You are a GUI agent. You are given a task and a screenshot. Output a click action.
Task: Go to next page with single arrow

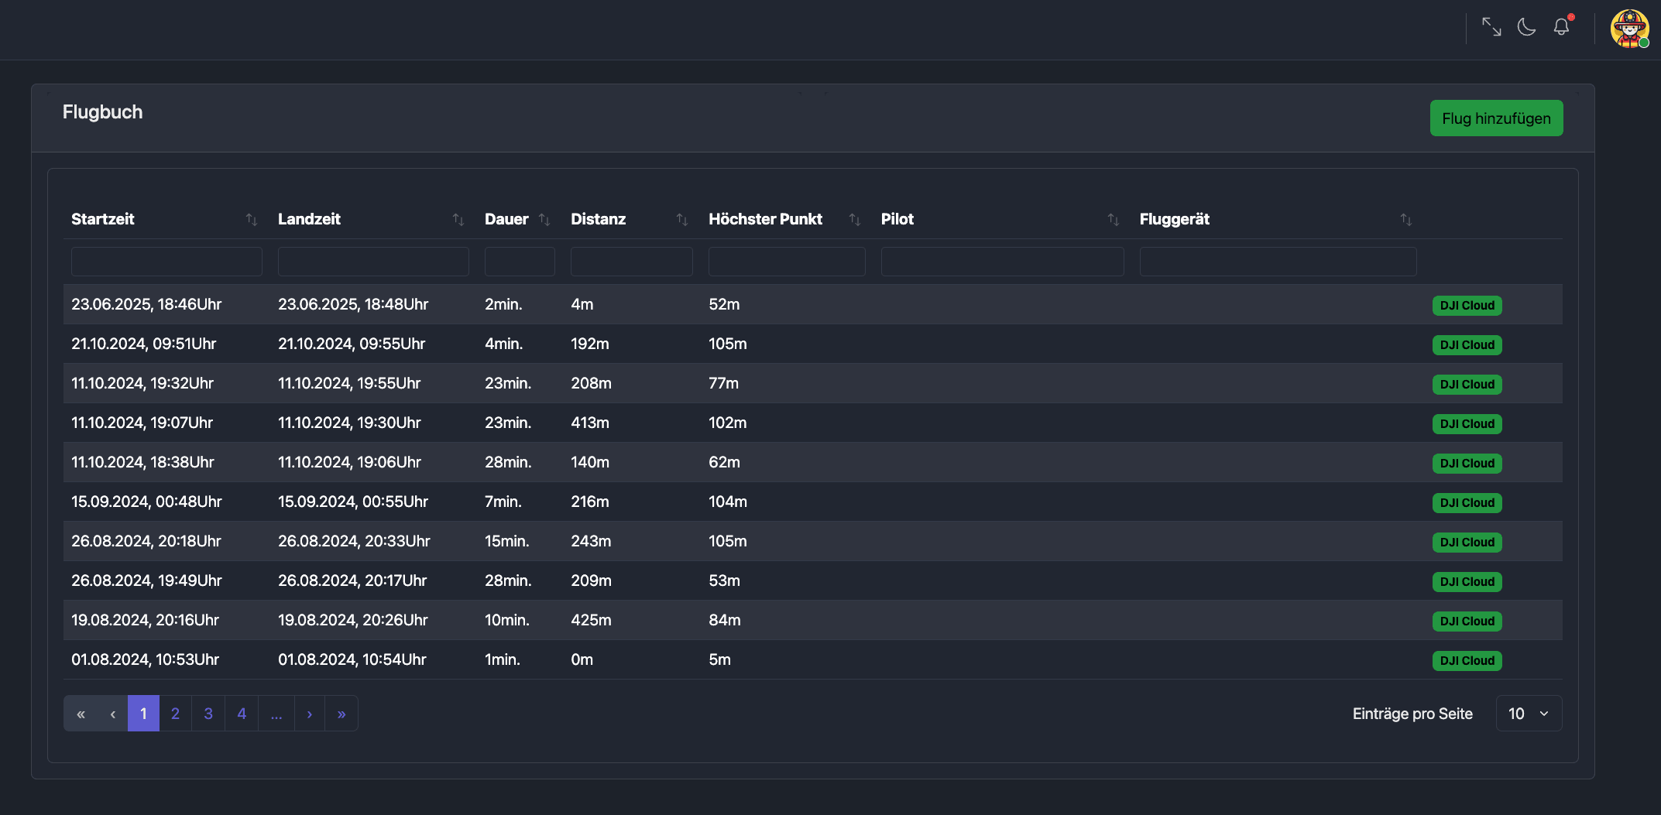[x=310, y=714]
